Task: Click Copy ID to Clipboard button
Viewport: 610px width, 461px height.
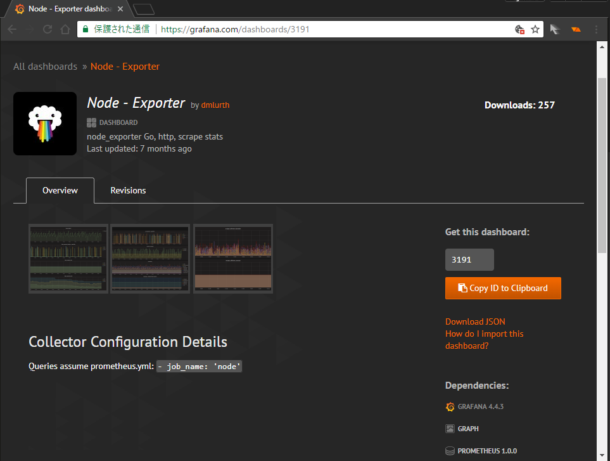Action: click(x=503, y=288)
